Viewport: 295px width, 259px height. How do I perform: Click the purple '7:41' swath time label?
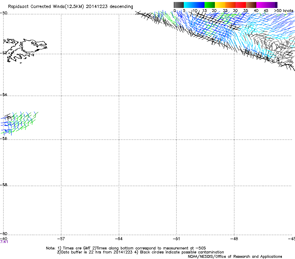[4, 242]
